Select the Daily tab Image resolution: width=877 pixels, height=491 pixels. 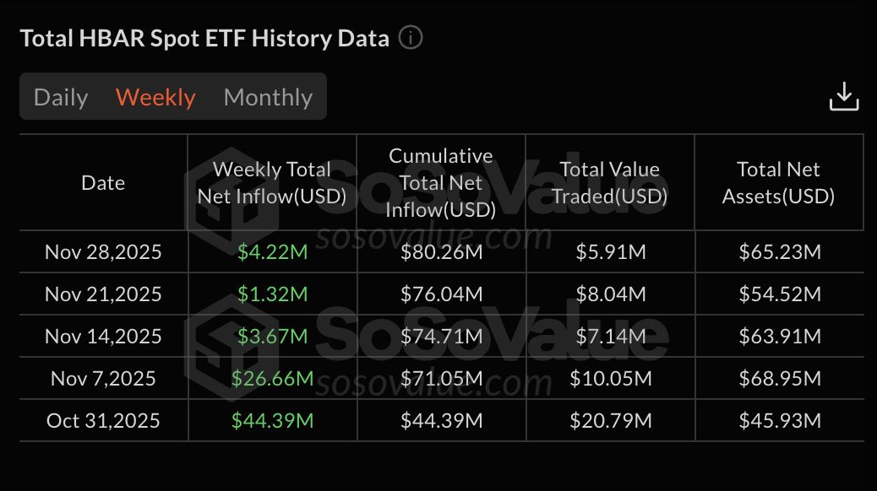click(60, 97)
